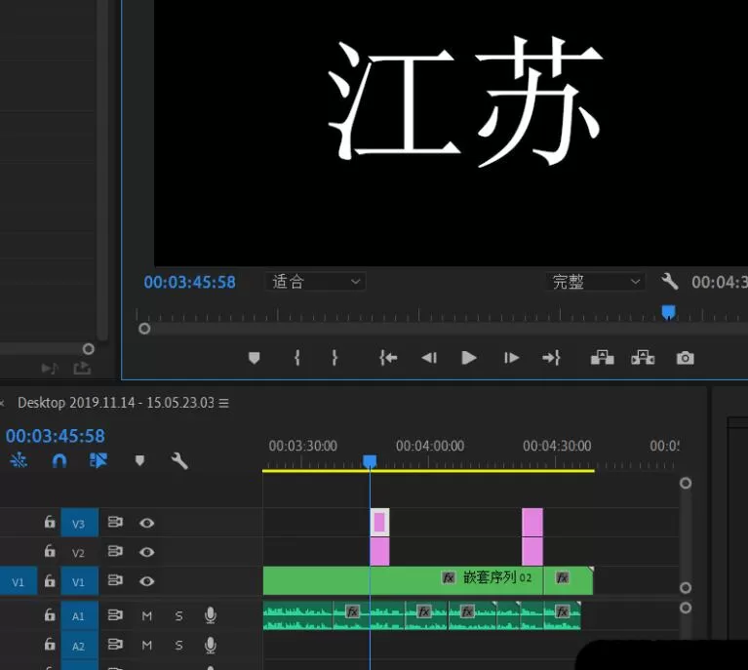Add marker in timeline toolbar
Viewport: 748px width, 670px height.
pyautogui.click(x=139, y=460)
